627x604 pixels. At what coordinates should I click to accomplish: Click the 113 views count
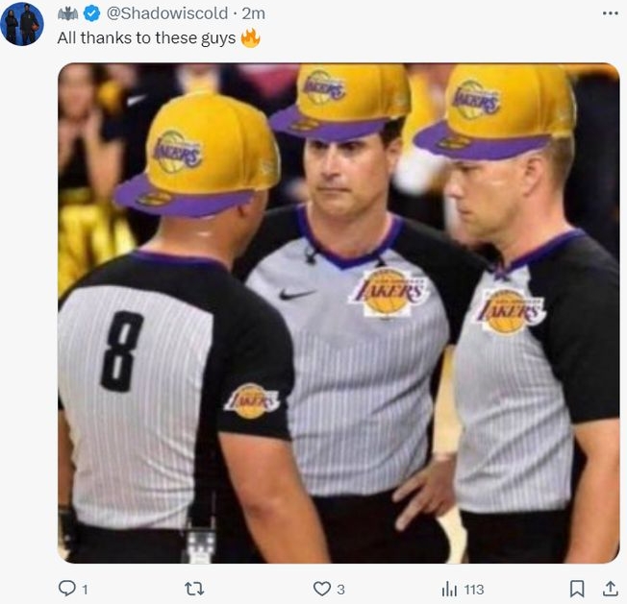[472, 590]
